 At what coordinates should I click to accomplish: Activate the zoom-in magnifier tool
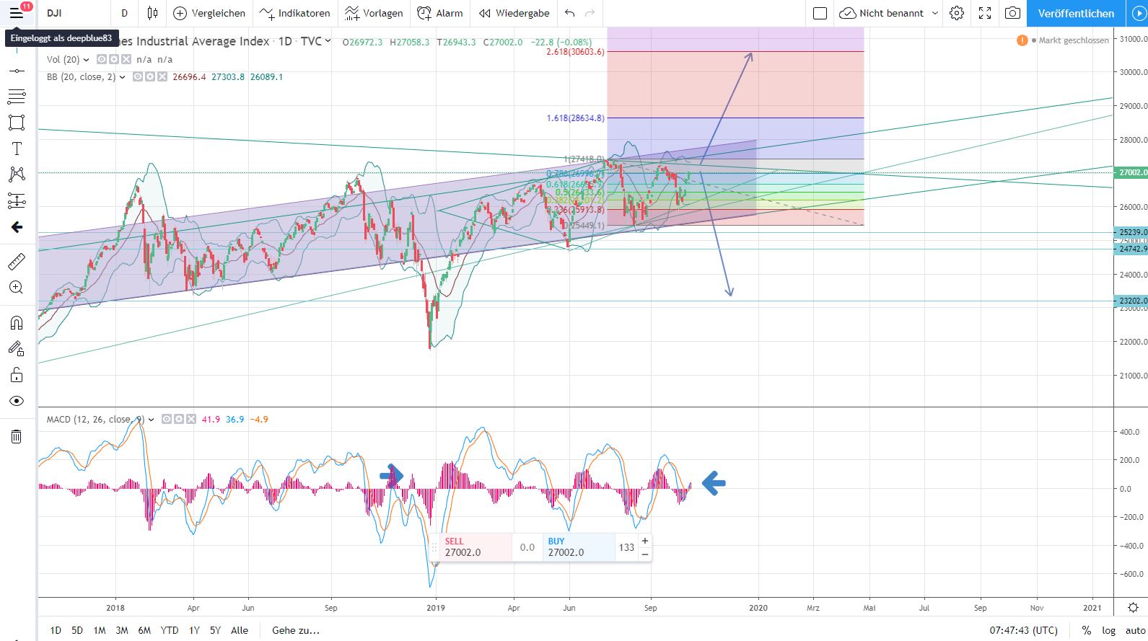coord(16,288)
